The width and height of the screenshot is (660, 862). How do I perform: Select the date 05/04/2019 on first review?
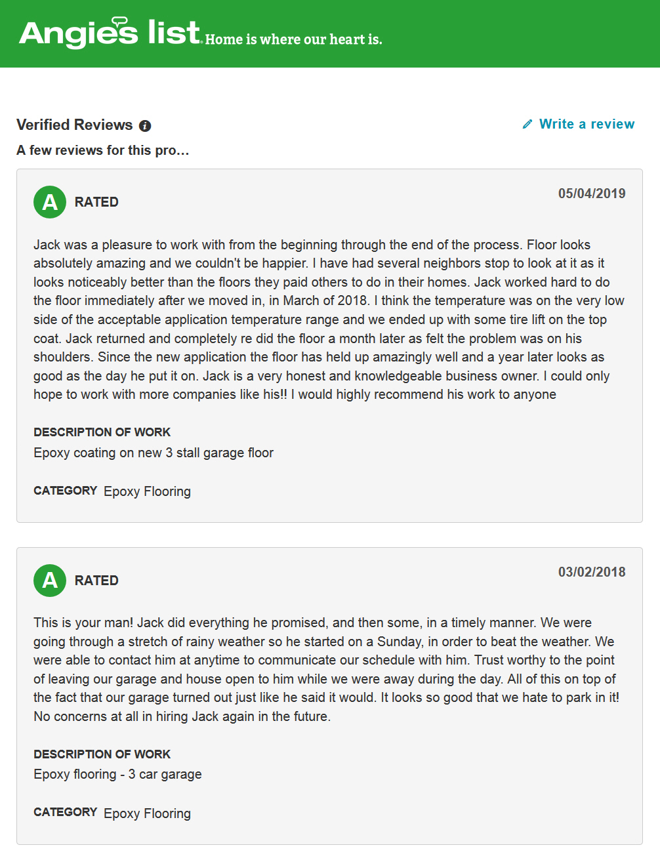592,193
